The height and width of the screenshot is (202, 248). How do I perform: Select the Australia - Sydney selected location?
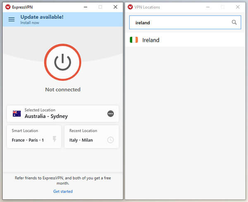click(63, 114)
